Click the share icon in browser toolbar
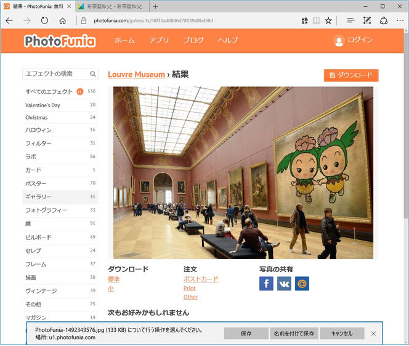409x346 pixels. click(383, 20)
